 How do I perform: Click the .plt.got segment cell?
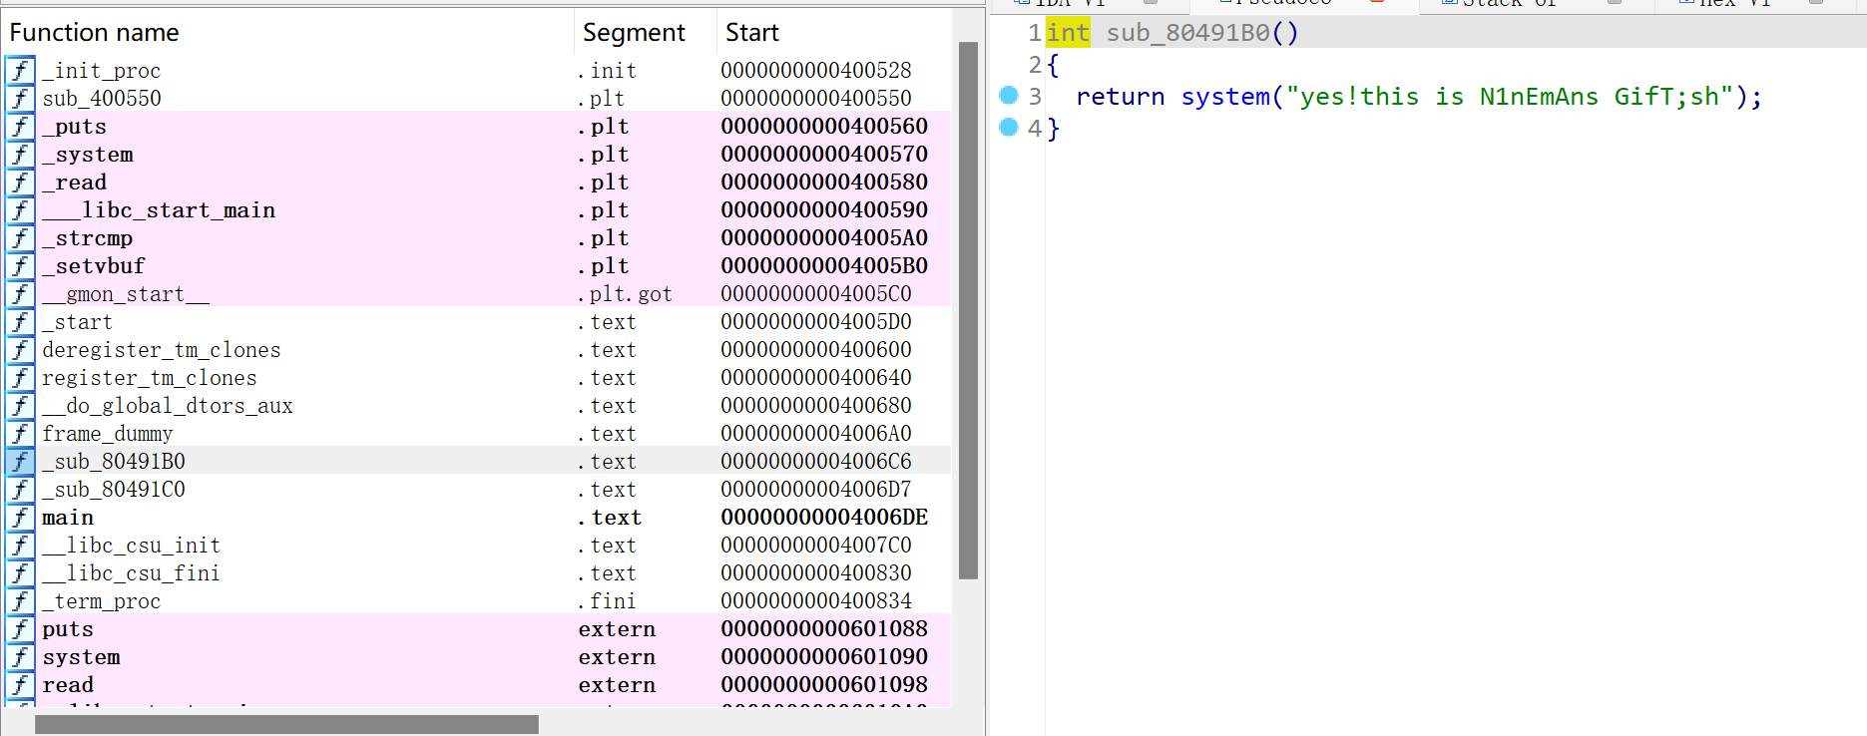pos(625,294)
